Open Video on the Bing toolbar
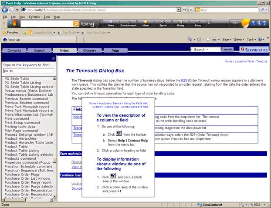This screenshot has height=208, width=271. 146,23
